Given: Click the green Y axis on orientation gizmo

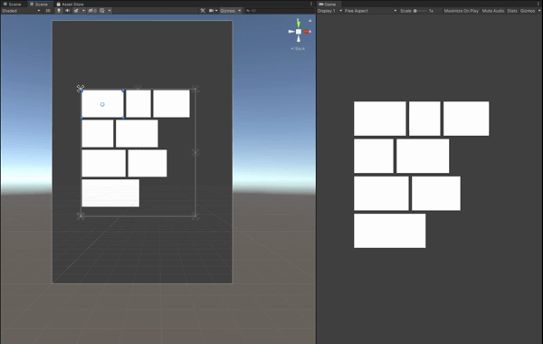Looking at the screenshot, I should pos(299,24).
